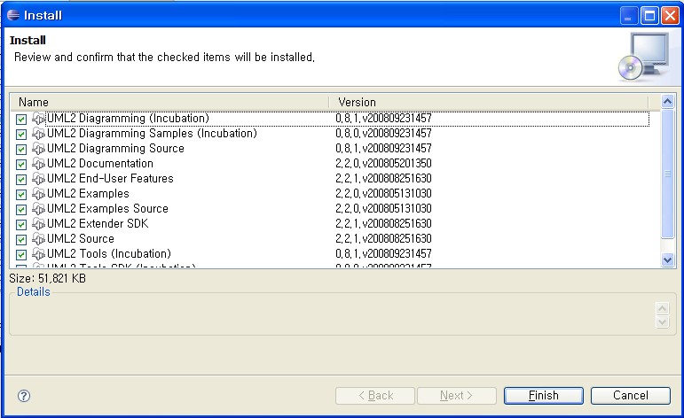Click list scrollbar up arrow
Screen dimensions: 684x418
tap(667, 102)
